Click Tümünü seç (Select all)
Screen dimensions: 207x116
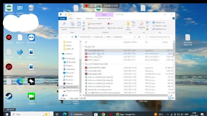pos(158,23)
